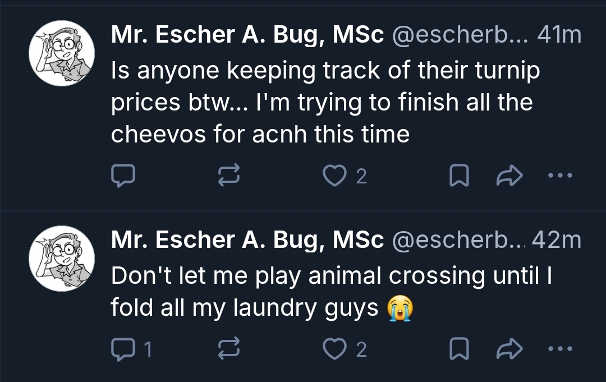Reply to the turnip prices tweet
Viewport: 606px width, 382px height.
point(122,176)
